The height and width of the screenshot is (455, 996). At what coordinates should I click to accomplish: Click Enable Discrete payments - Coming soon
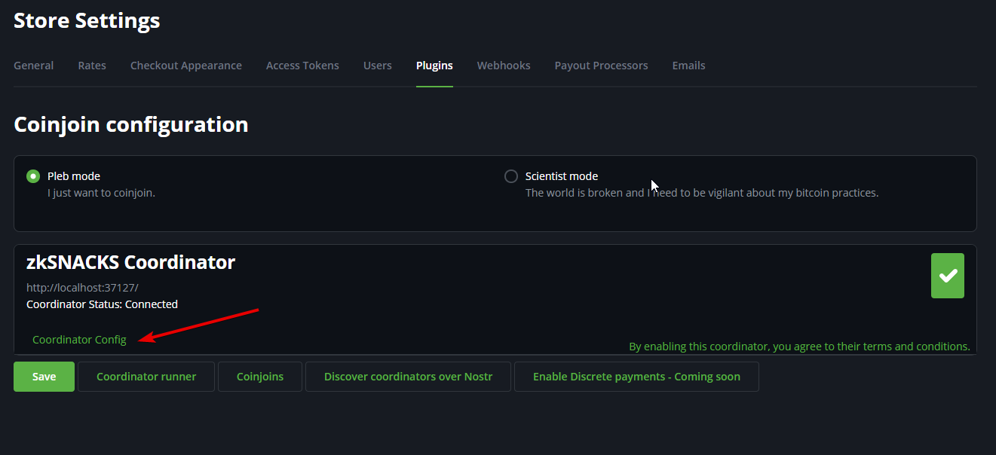pyautogui.click(x=636, y=377)
